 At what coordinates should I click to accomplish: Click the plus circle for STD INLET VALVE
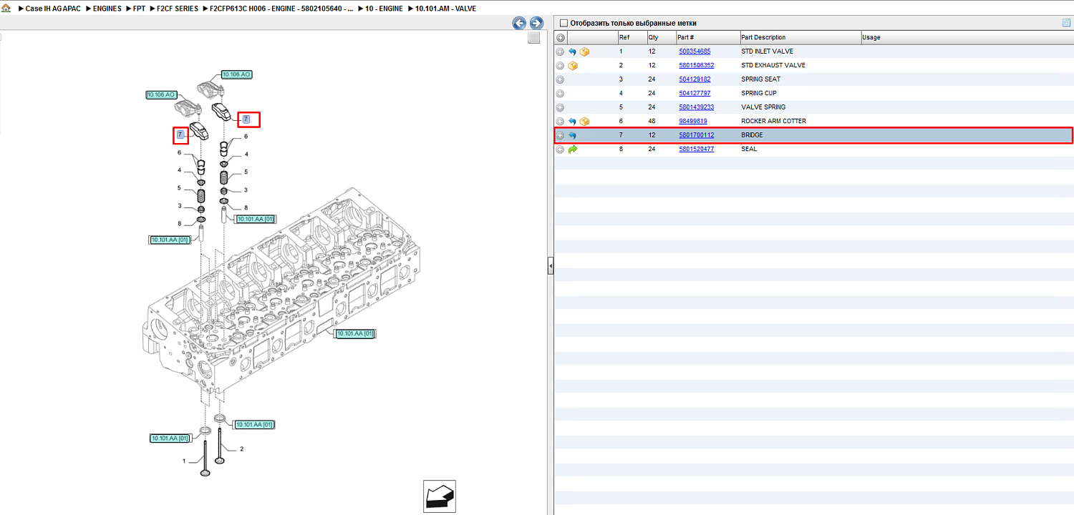[561, 51]
